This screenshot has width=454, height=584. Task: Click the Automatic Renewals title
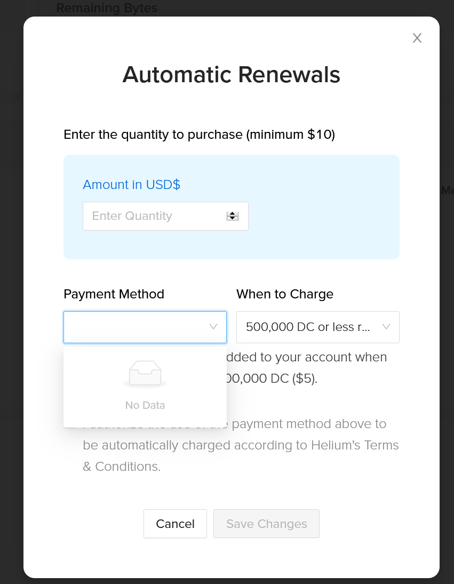click(x=231, y=75)
